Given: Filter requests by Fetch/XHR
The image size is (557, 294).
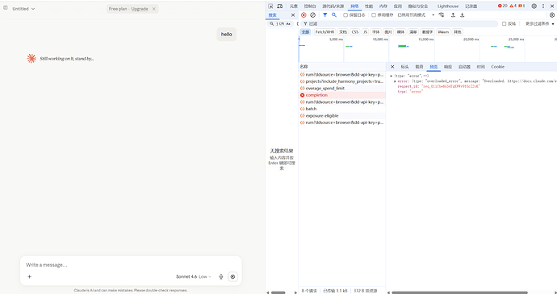Looking at the screenshot, I should tap(325, 32).
